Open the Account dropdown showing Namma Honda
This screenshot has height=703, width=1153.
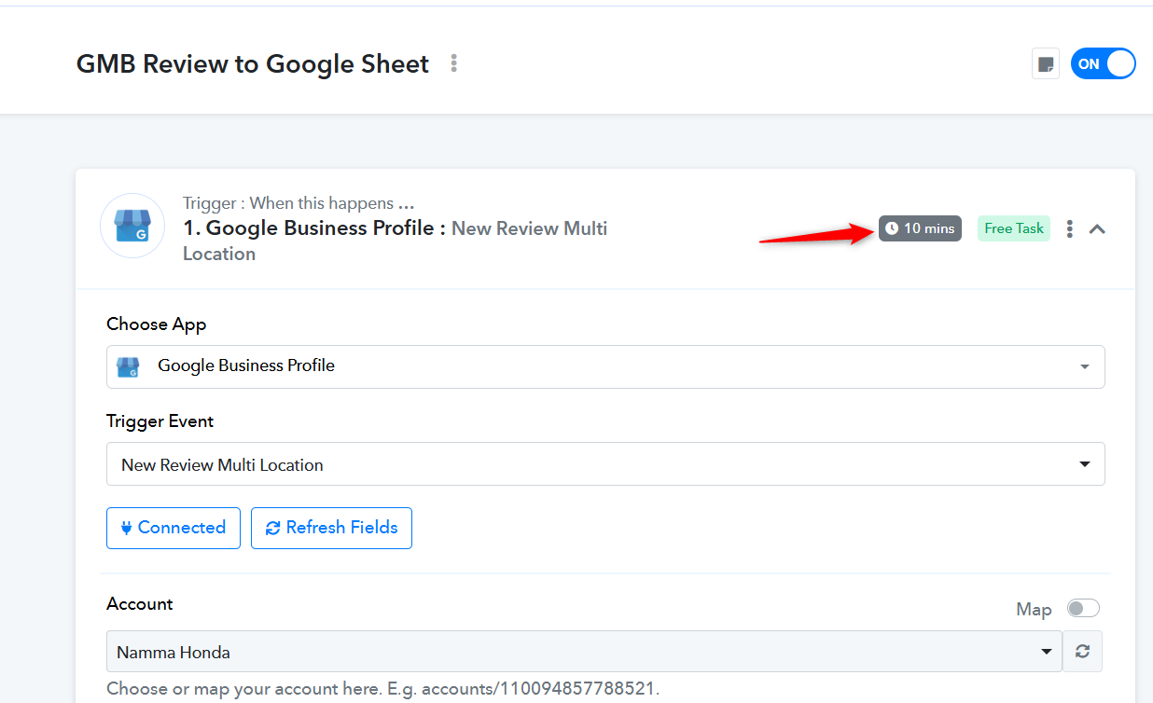click(x=584, y=652)
